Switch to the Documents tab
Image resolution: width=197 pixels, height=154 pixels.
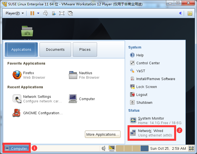(x=55, y=49)
